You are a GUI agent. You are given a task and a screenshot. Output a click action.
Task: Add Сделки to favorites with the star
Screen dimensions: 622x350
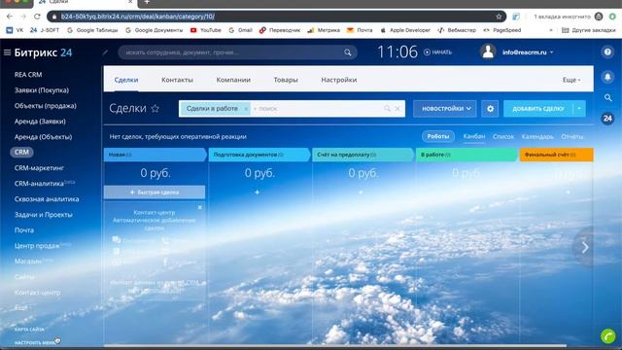tap(155, 108)
